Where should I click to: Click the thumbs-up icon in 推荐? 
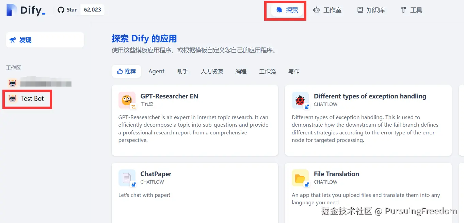(120, 71)
